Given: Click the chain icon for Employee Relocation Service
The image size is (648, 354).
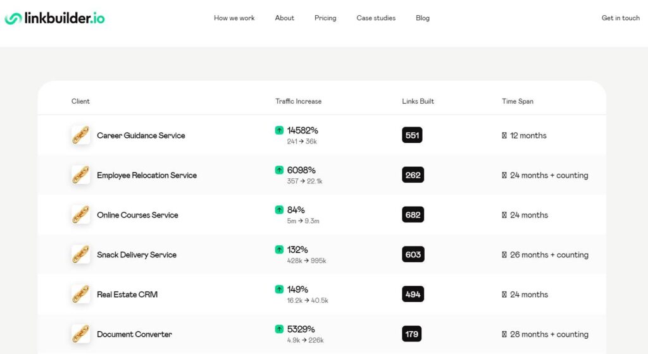Looking at the screenshot, I should click(80, 175).
